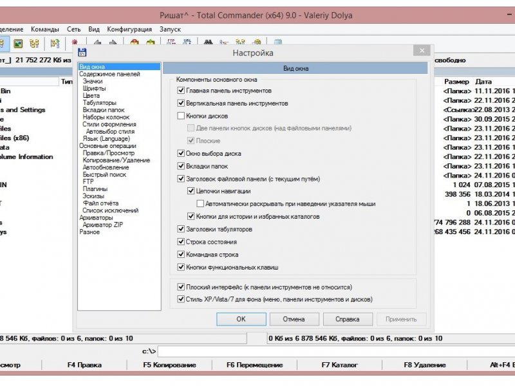
Task: Toggle Вертикальная панель инструментов checkbox
Action: 181,103
